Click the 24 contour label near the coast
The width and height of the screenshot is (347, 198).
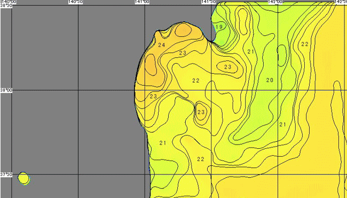[162, 45]
